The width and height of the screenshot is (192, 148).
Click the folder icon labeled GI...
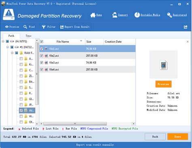pos(26,99)
